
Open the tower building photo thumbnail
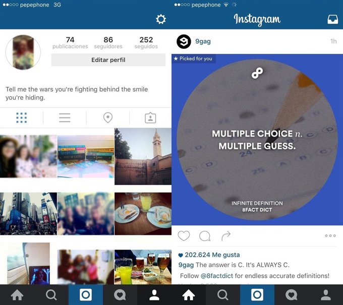click(143, 157)
